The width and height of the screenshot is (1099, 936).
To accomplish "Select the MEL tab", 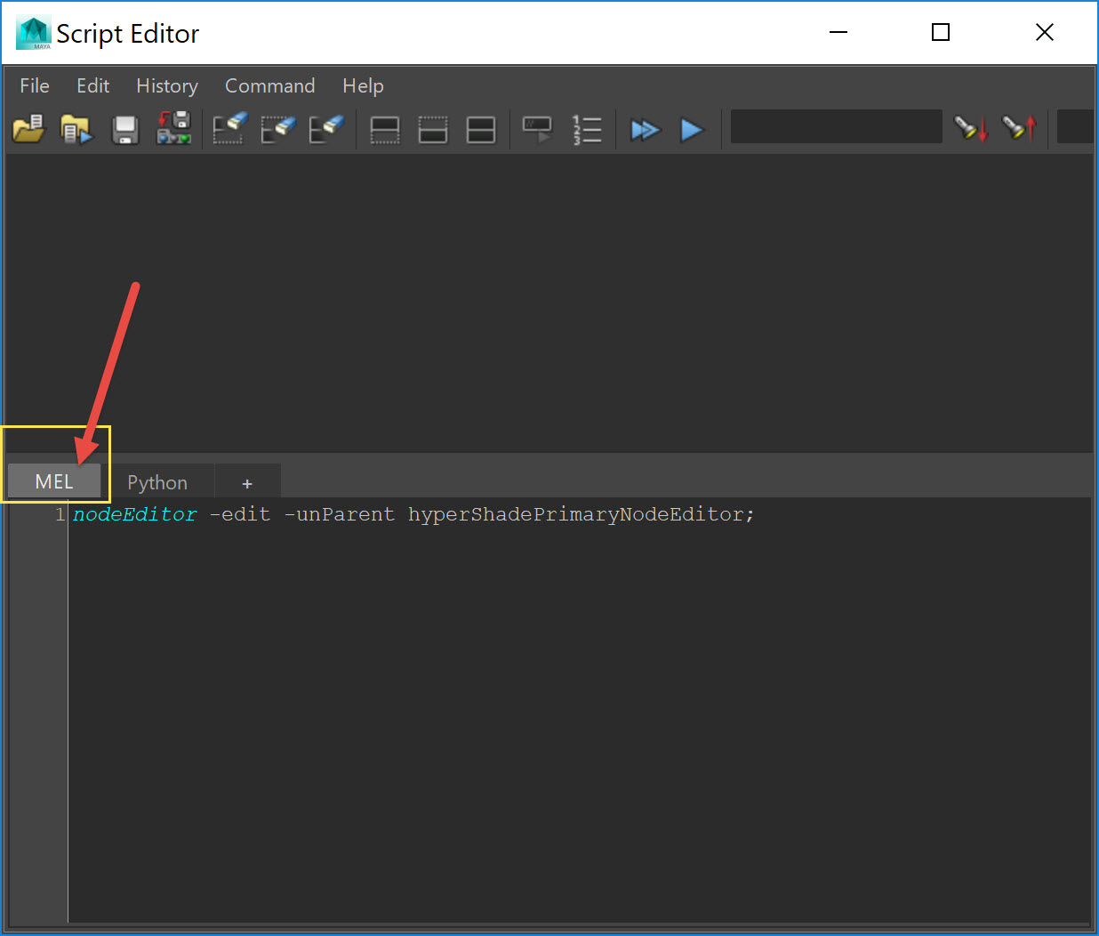I will coord(53,481).
